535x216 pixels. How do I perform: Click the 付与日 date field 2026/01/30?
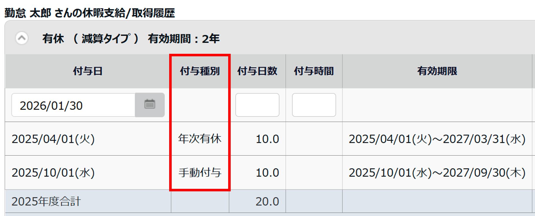click(73, 105)
